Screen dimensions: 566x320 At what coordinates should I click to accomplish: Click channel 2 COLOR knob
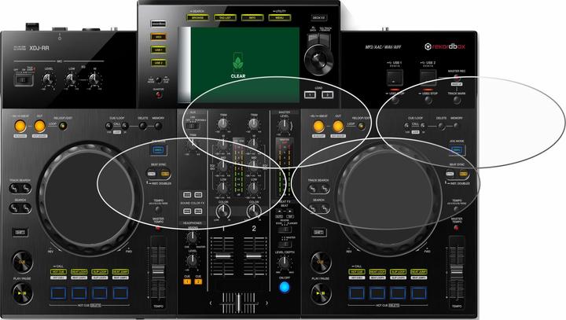click(x=254, y=211)
